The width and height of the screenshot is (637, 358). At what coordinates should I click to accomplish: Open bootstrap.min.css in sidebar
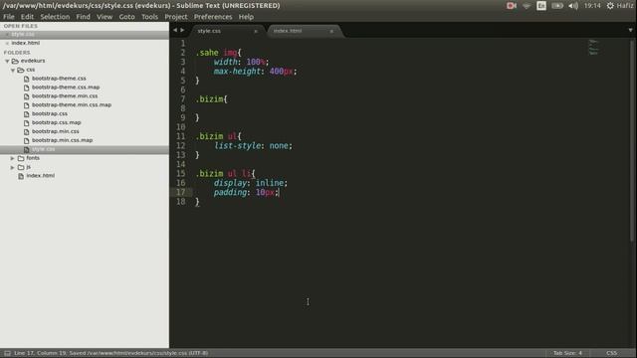pos(56,131)
